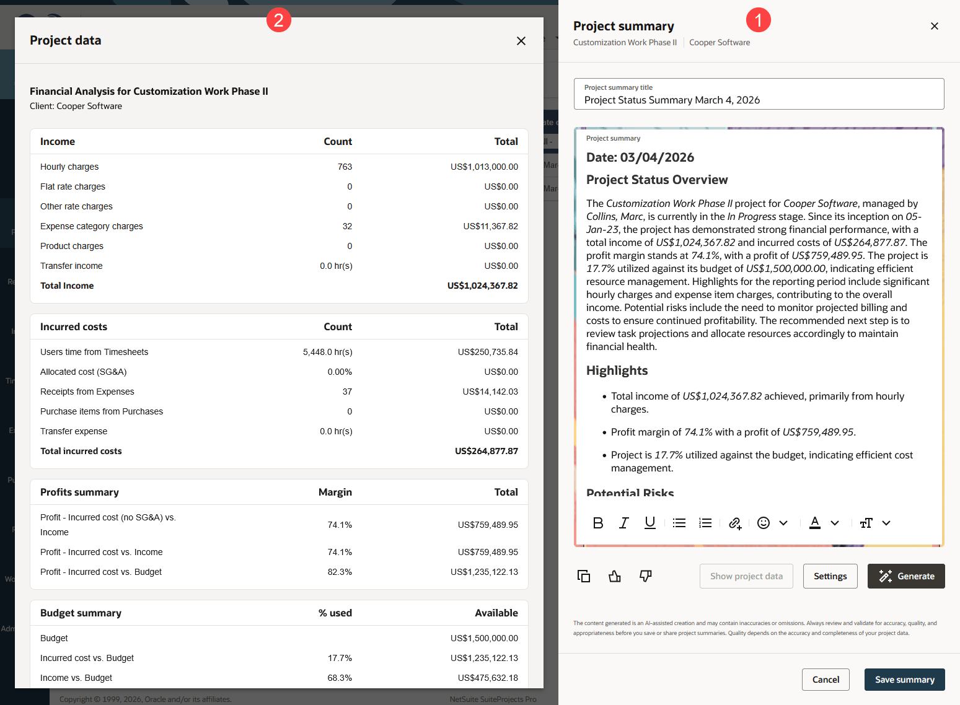Image resolution: width=960 pixels, height=705 pixels.
Task: Rate the summary with thumbs down
Action: 645,576
